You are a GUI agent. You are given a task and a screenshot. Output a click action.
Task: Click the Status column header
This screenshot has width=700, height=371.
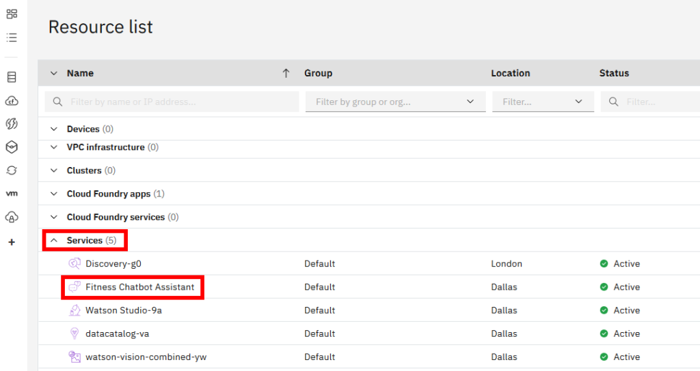coord(615,73)
